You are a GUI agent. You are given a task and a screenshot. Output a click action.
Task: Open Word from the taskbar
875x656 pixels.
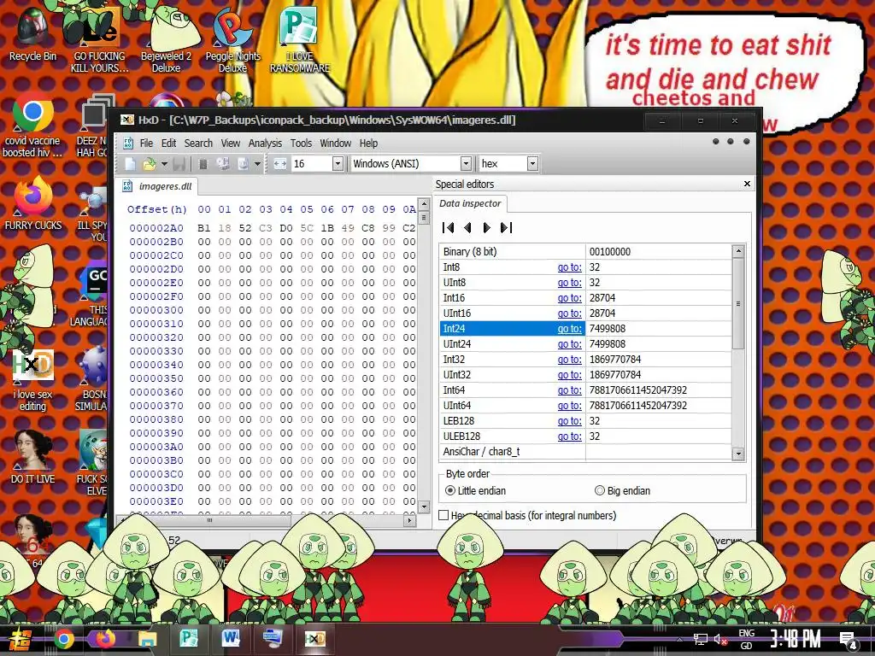231,639
